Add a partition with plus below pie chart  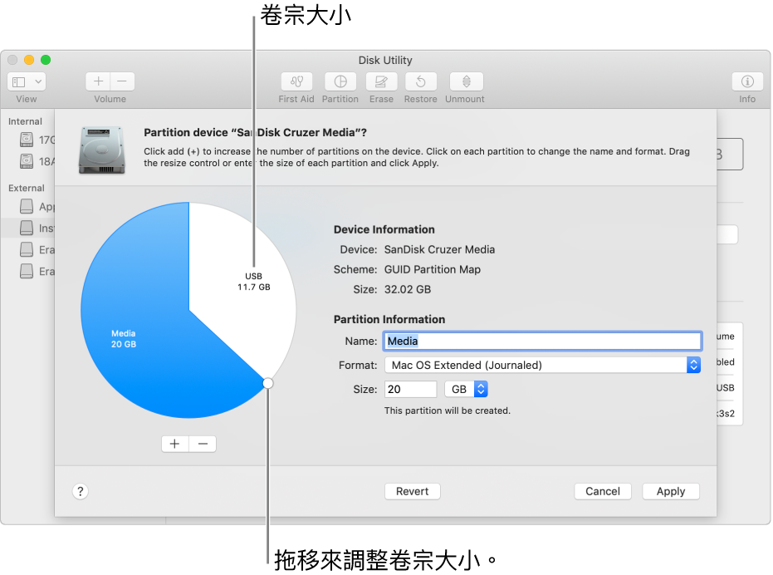point(175,444)
